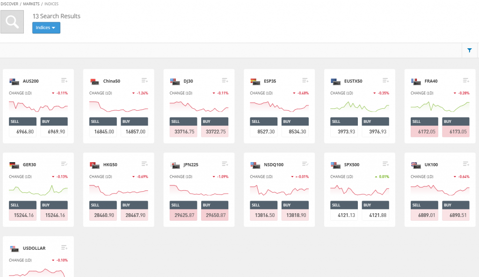This screenshot has width=479, height=277.
Task: Add China50 to watchlist icon
Action: tap(145, 81)
